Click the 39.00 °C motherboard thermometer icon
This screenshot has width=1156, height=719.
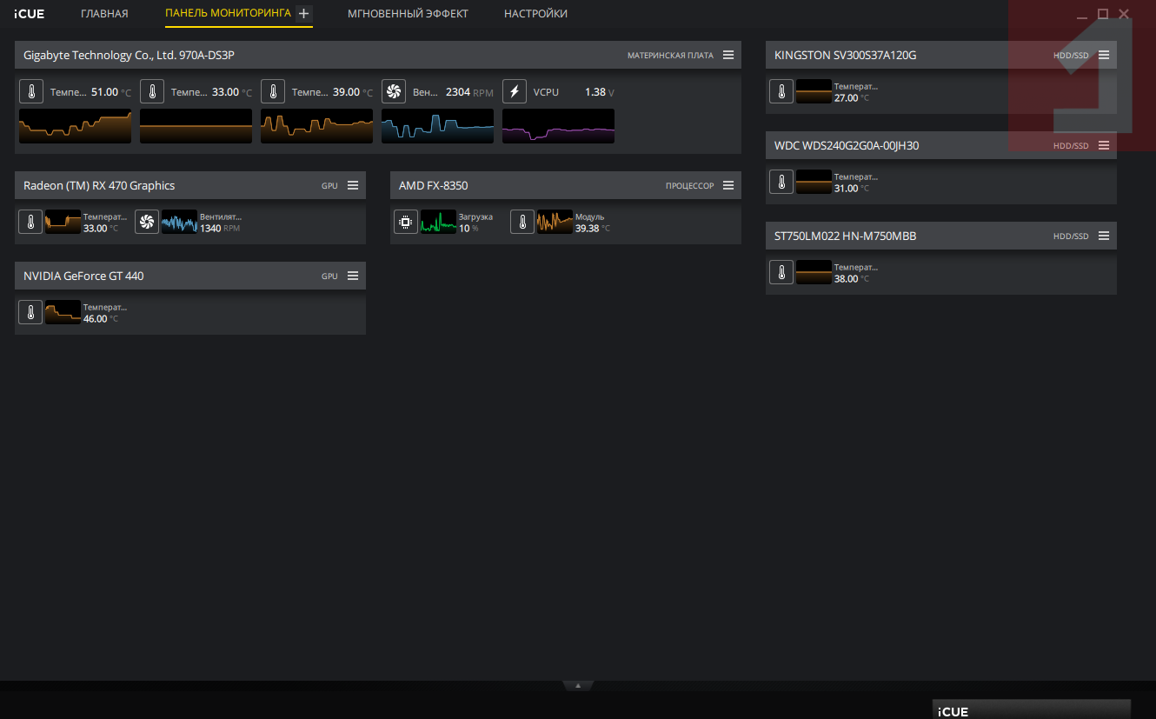click(x=273, y=91)
